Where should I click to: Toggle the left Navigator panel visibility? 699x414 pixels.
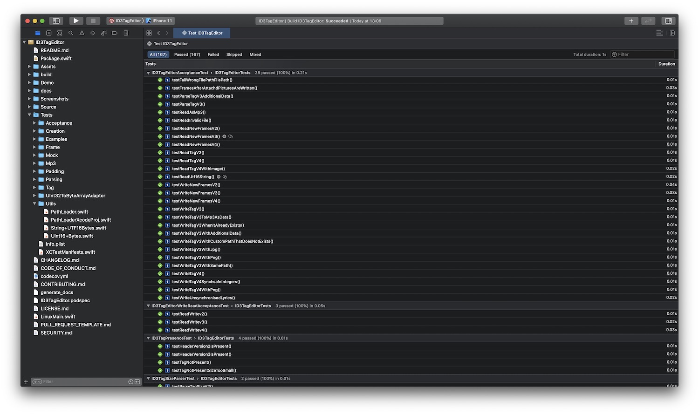coord(56,20)
